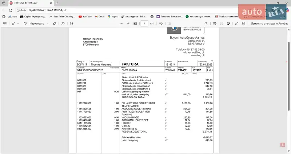Open PDF viewer settings gear
The height and width of the screenshot is (154, 291).
point(244,23)
